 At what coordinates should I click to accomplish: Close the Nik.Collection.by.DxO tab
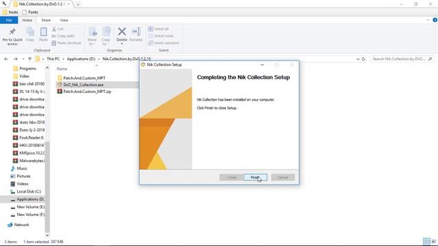tap(68, 4)
